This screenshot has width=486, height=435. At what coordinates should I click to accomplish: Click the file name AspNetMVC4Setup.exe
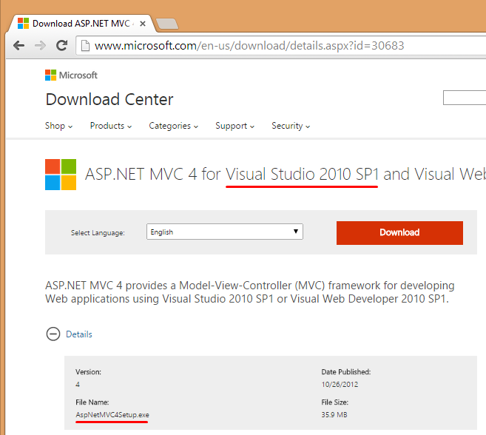point(112,415)
